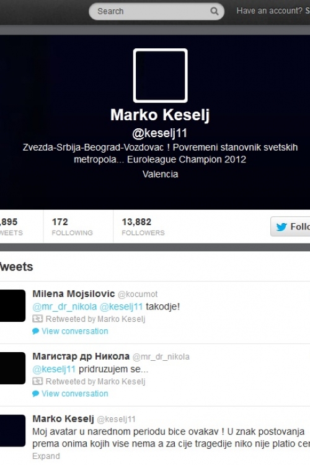Screen dimensions: 310x465
Task: Click the search magnifier icon
Action: tap(214, 11)
